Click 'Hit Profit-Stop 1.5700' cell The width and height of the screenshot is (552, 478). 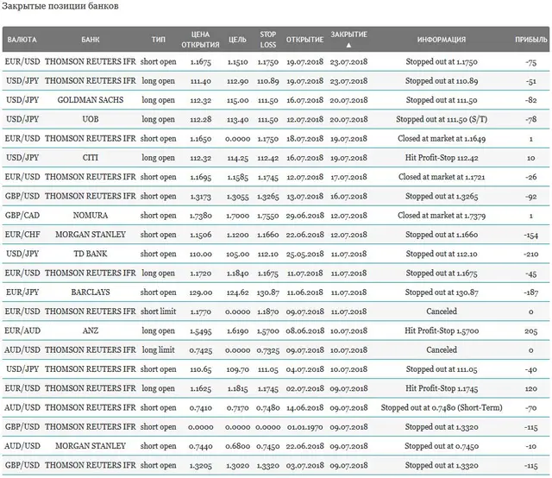tap(442, 330)
